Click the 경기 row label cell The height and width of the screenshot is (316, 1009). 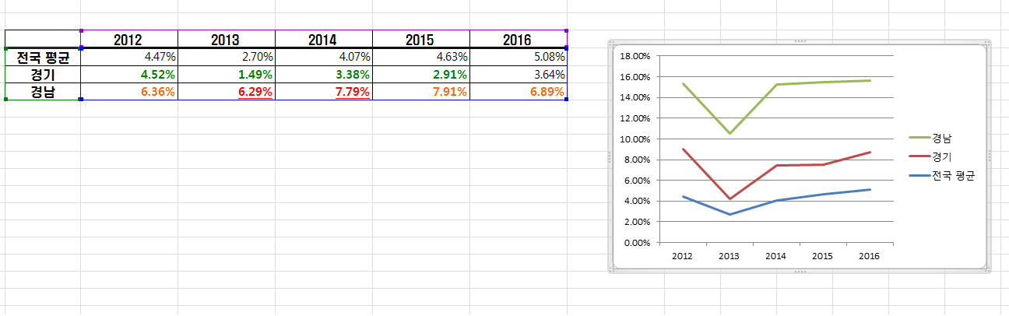click(43, 75)
